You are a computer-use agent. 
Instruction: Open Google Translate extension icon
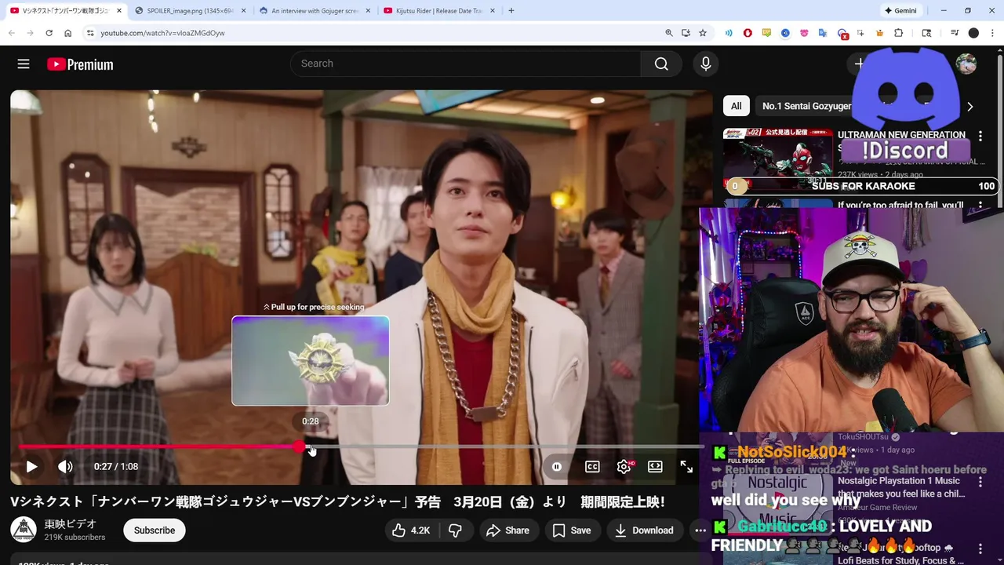click(x=823, y=33)
